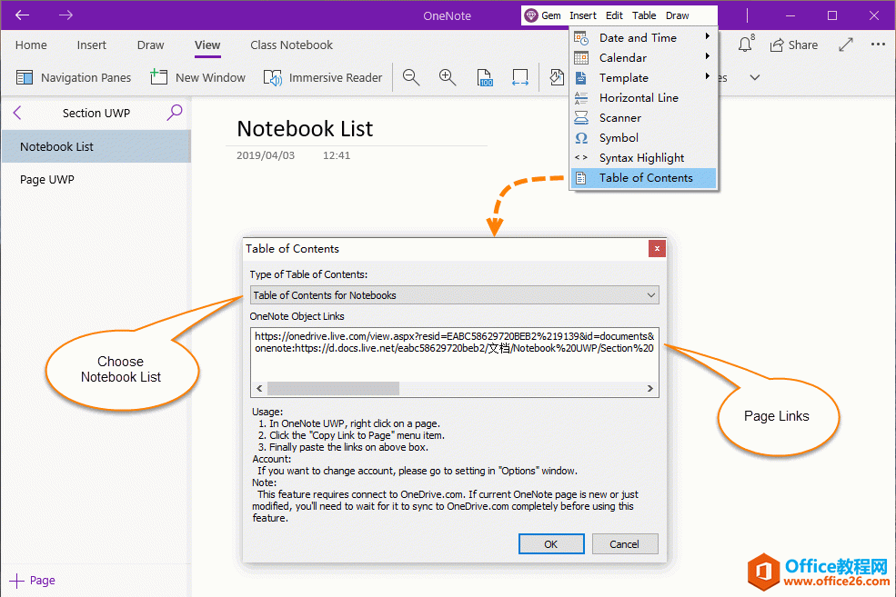The image size is (896, 597).
Task: Open the Immersive Reader
Action: point(324,78)
